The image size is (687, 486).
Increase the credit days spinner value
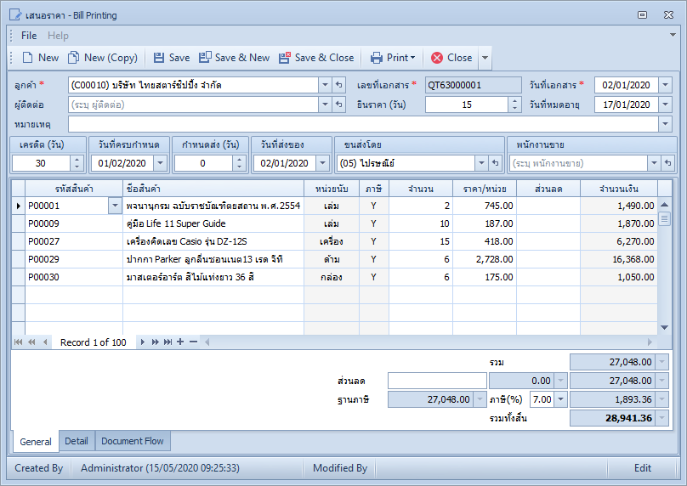(x=77, y=160)
